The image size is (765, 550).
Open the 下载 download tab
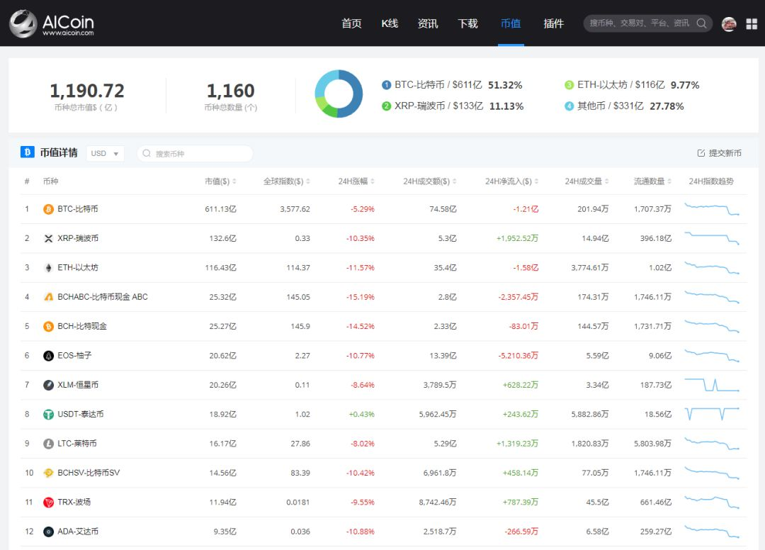(x=468, y=23)
